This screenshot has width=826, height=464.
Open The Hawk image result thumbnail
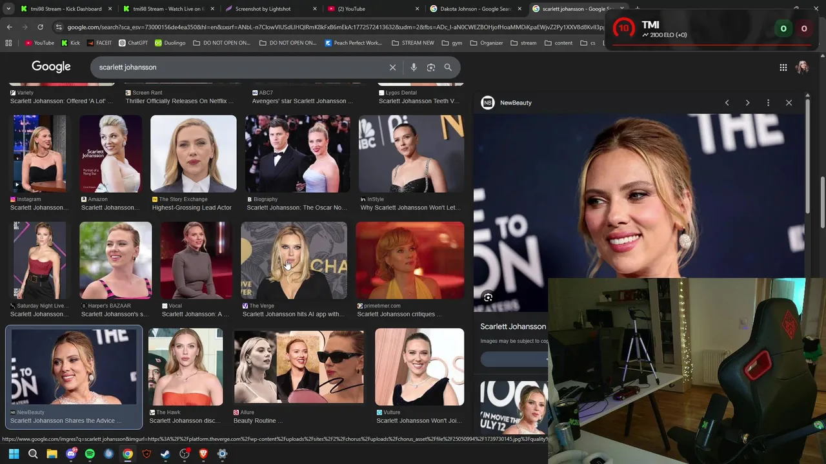pyautogui.click(x=186, y=367)
